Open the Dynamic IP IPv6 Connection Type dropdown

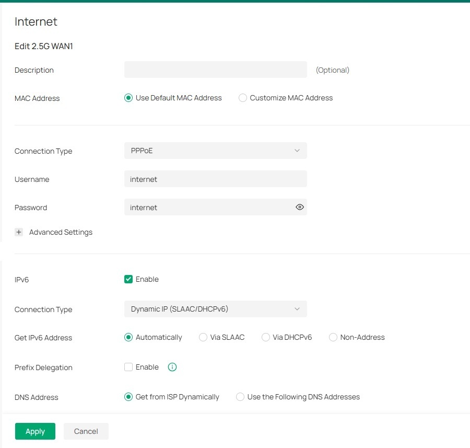(216, 309)
